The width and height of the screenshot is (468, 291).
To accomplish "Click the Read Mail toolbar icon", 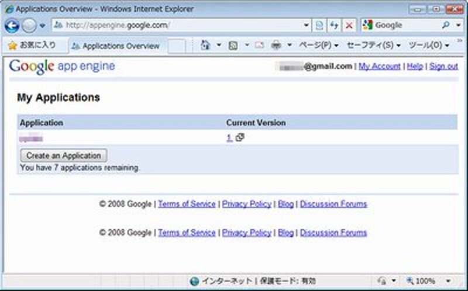I will tap(259, 46).
